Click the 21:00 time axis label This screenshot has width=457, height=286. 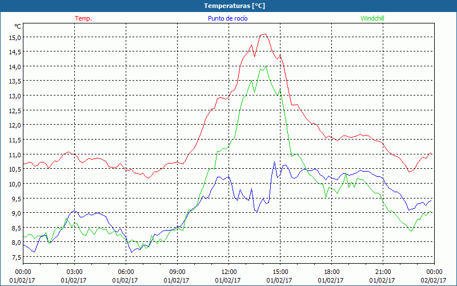(383, 272)
